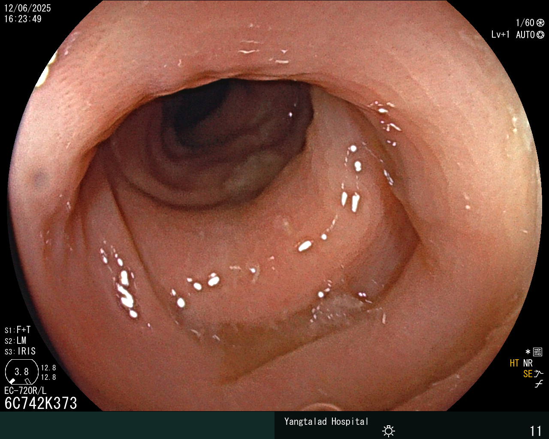The image size is (549, 439).
Task: Click the time 16:23:49
Action: point(23,19)
